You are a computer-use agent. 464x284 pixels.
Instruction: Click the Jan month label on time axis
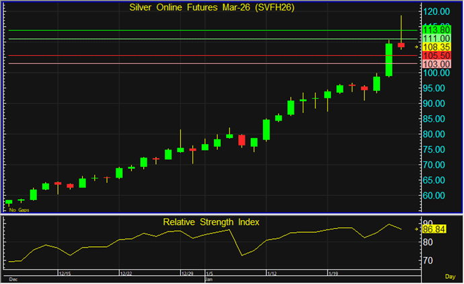207,279
